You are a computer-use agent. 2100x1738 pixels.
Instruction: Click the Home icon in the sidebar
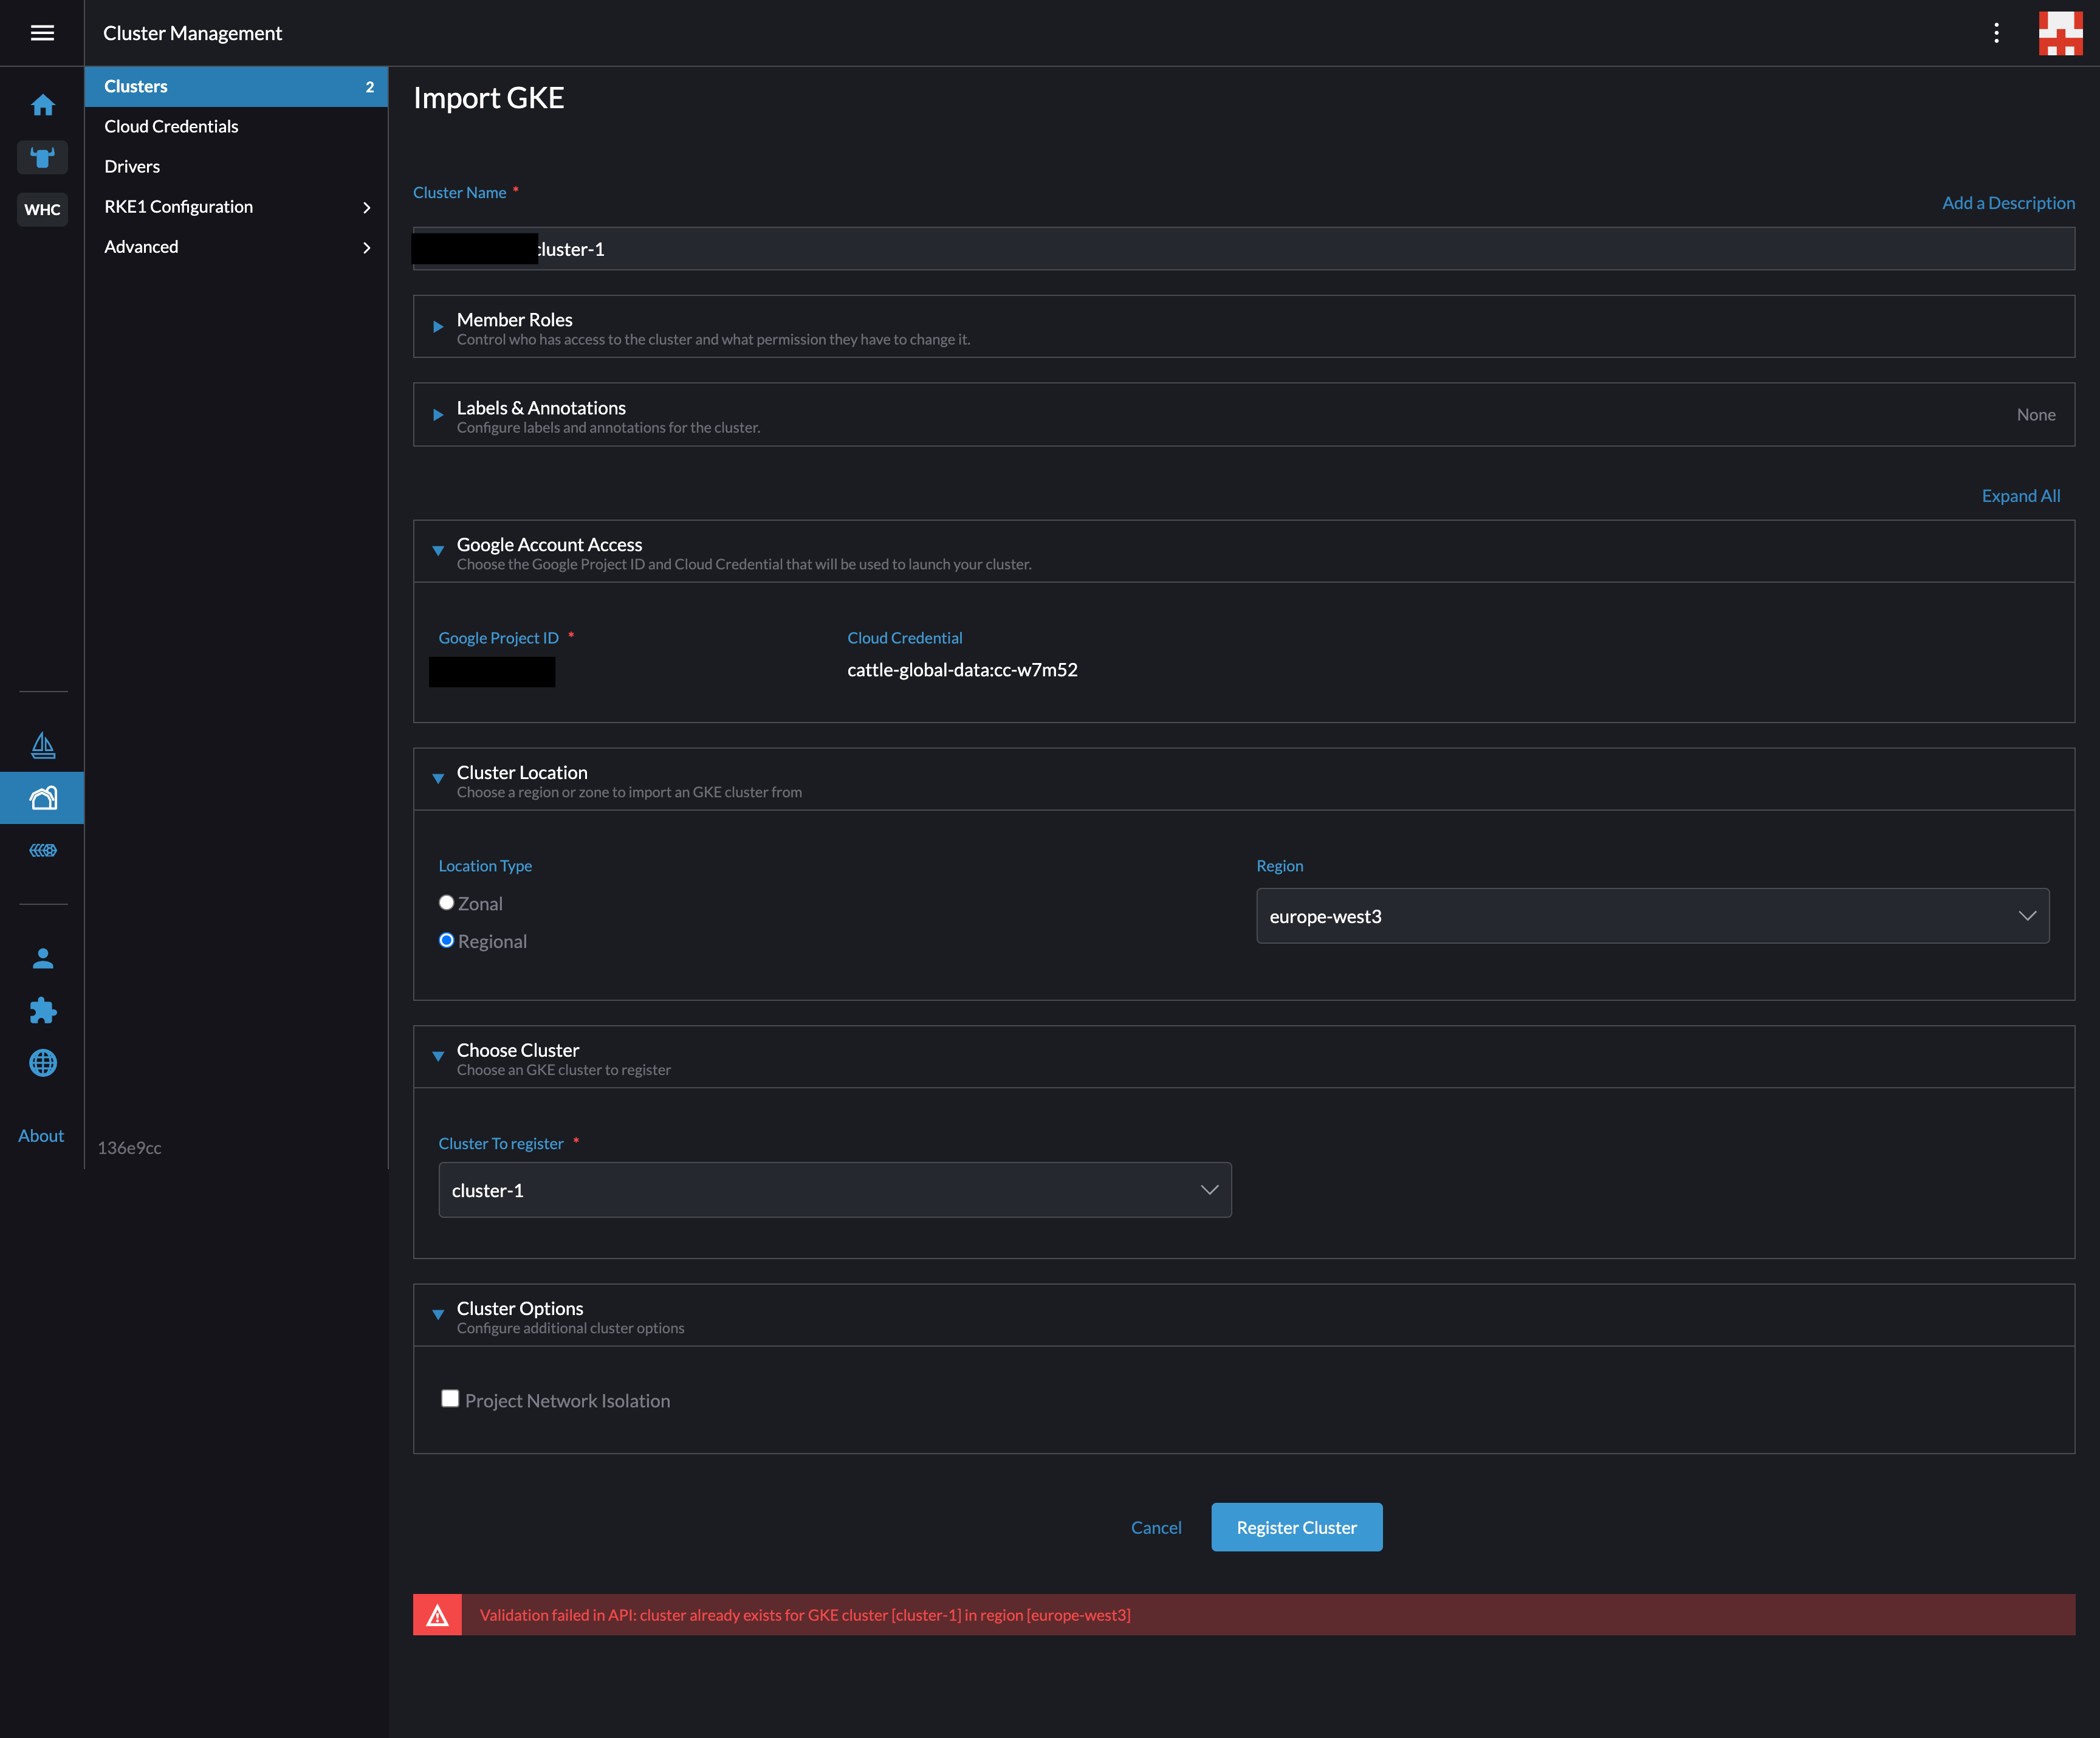click(x=42, y=105)
